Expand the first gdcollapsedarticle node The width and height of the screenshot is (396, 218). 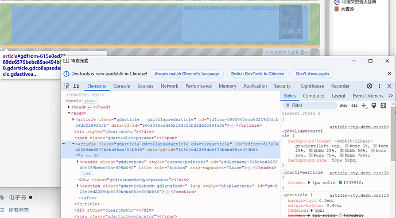point(73,119)
